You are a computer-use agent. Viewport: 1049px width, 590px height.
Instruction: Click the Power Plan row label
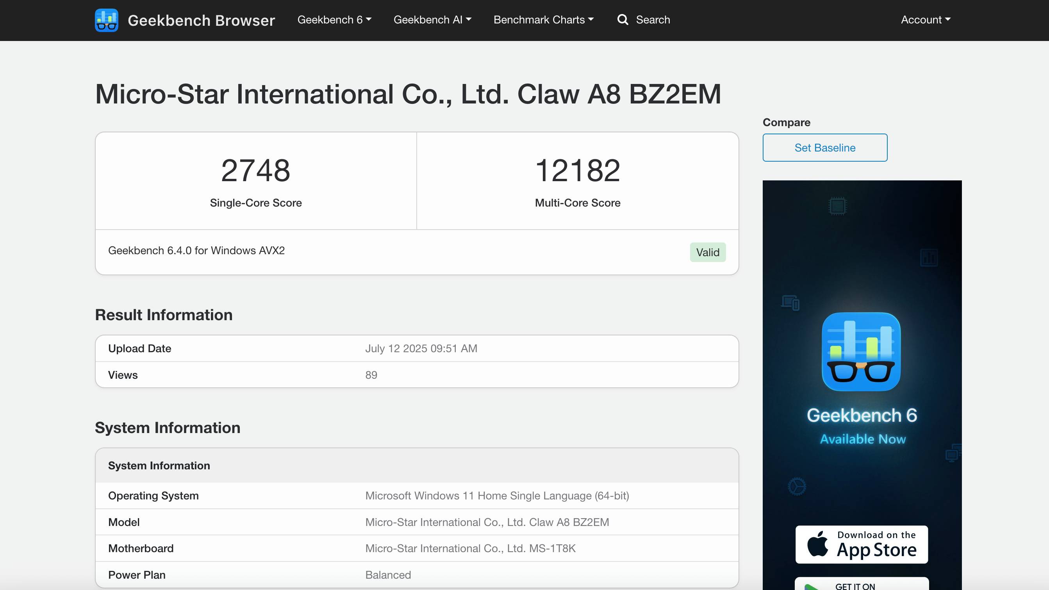coord(136,575)
